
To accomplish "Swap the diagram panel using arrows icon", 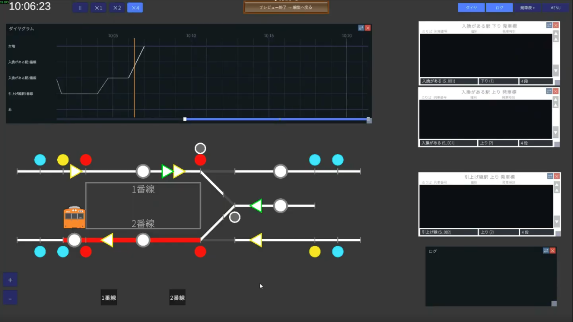I will pyautogui.click(x=361, y=28).
